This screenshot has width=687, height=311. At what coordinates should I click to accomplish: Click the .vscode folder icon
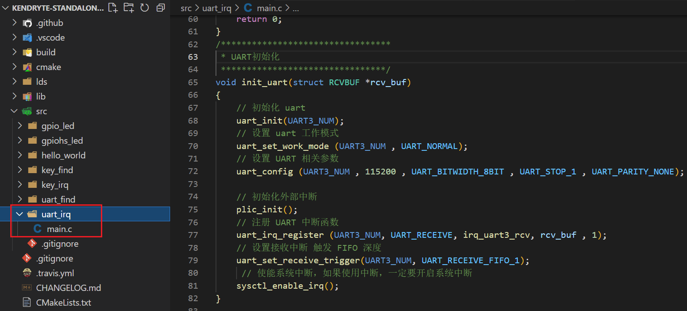pyautogui.click(x=28, y=38)
